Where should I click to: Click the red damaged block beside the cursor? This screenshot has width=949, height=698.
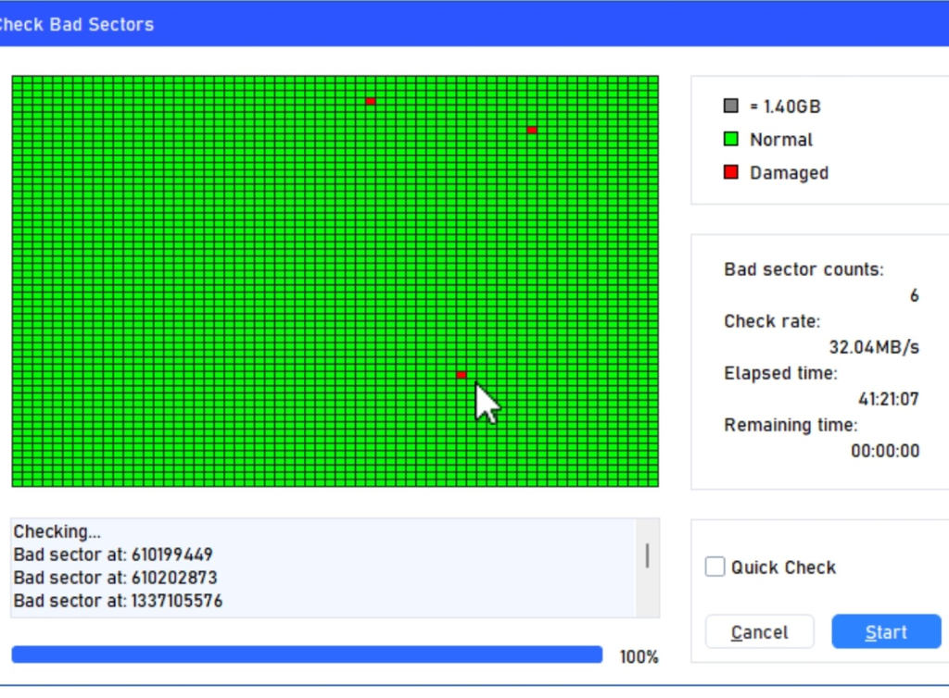(461, 375)
